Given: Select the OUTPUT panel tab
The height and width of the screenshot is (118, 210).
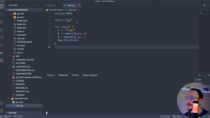Looking at the screenshot, I should (x=75, y=75).
